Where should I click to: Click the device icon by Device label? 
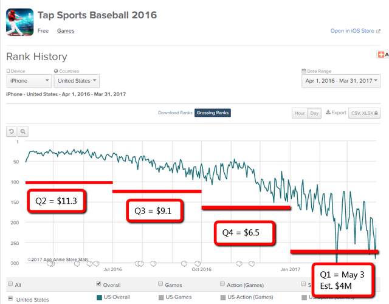8,71
